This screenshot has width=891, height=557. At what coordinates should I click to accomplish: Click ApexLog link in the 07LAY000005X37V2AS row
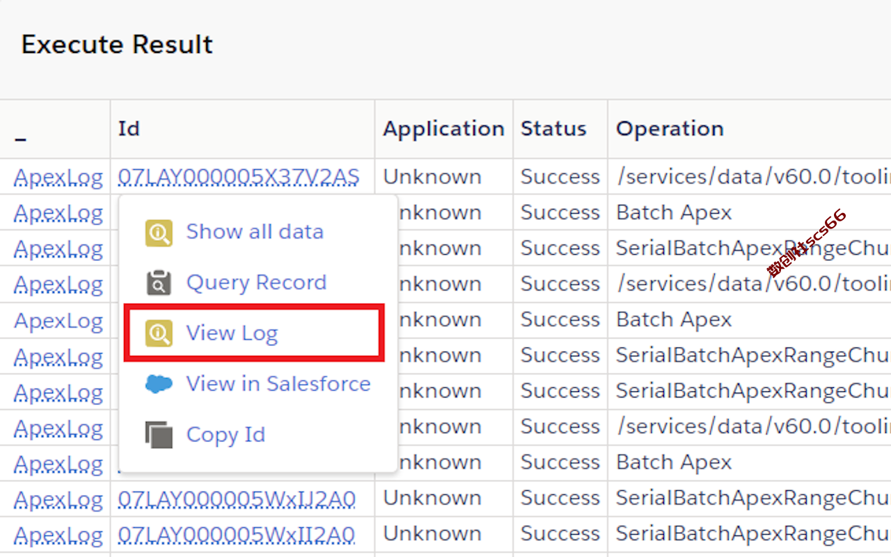[58, 177]
